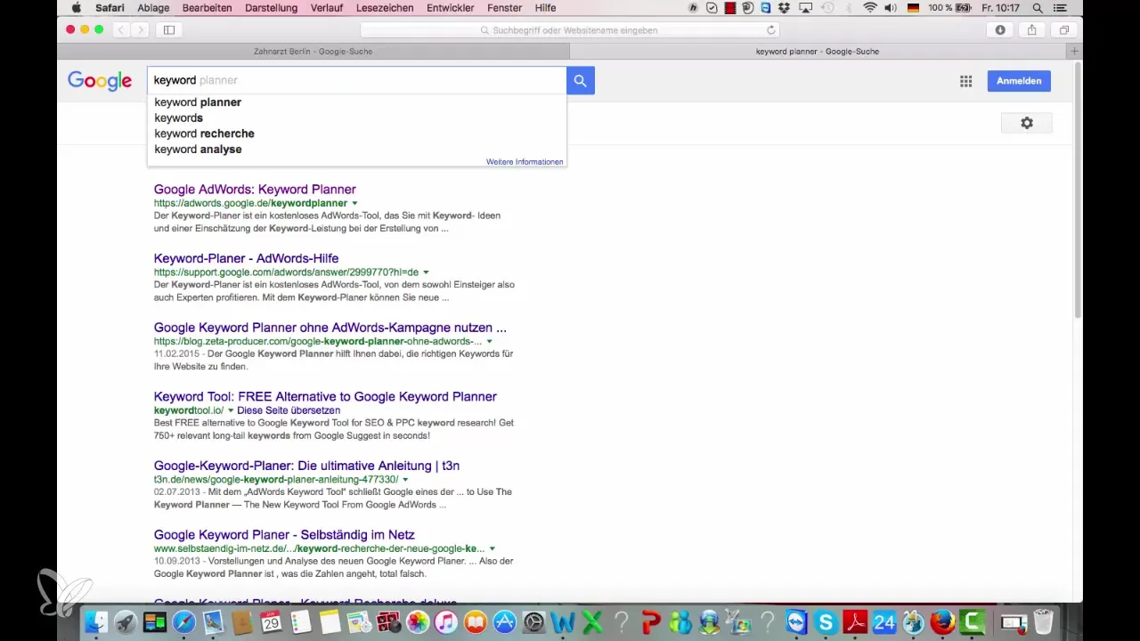Open Firefox from the Dock
This screenshot has width=1140, height=641.
(942, 622)
